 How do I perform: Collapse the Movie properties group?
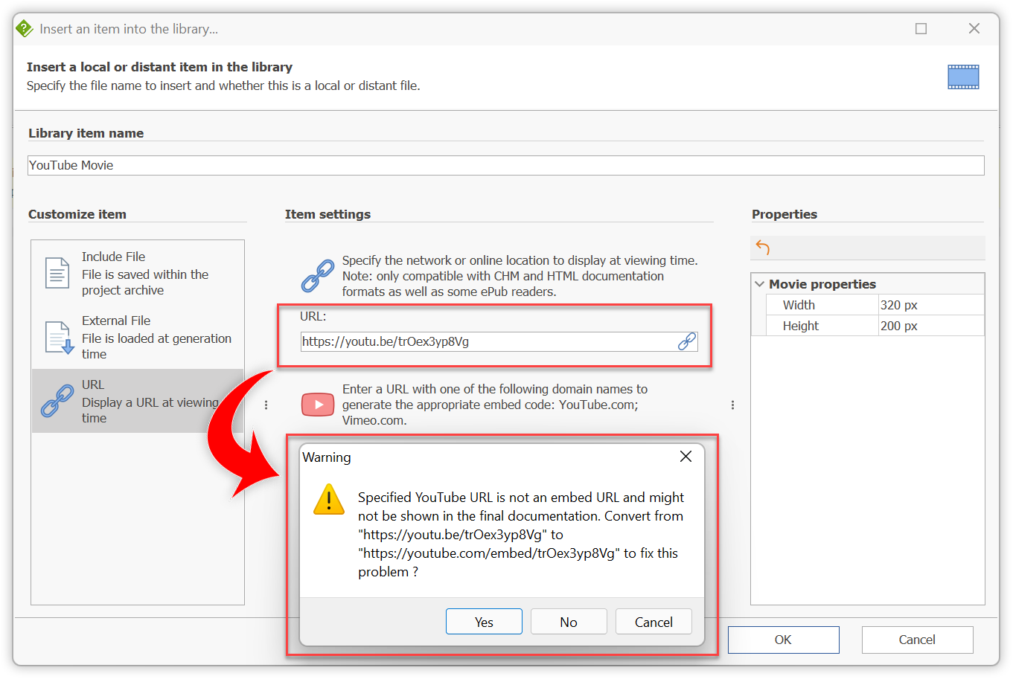pos(759,284)
